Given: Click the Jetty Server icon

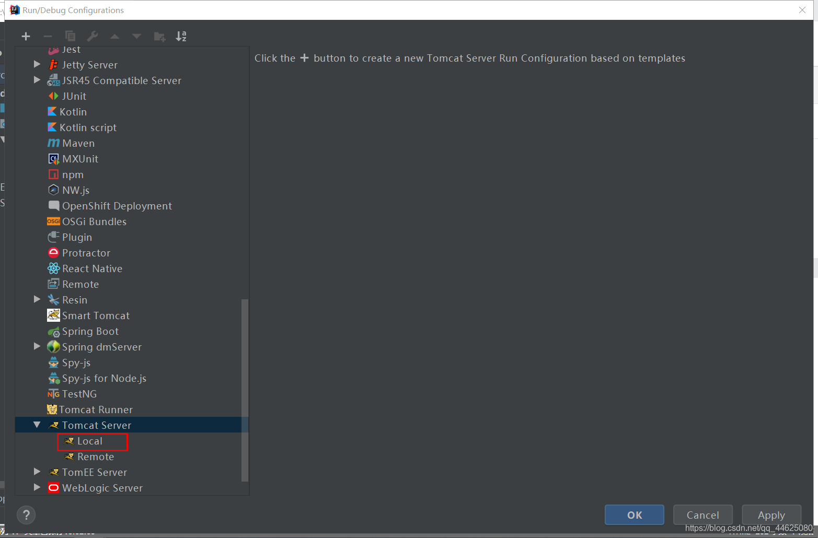Looking at the screenshot, I should click(x=53, y=65).
